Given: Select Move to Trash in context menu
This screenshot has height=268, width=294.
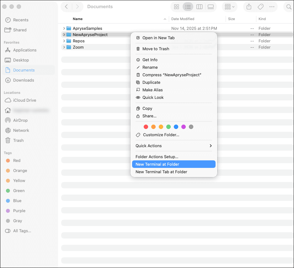Looking at the screenshot, I should (x=155, y=49).
